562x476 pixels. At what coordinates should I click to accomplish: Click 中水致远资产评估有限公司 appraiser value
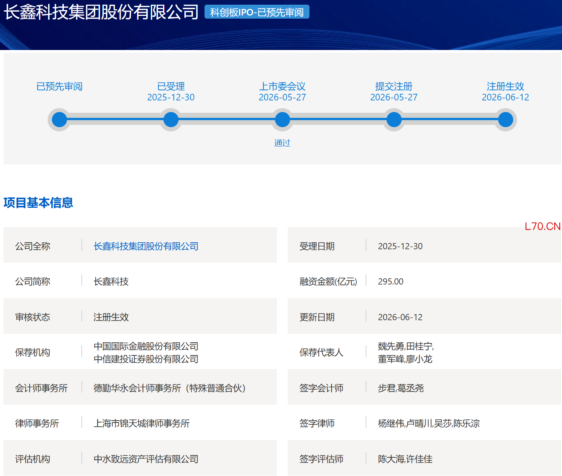tap(146, 459)
